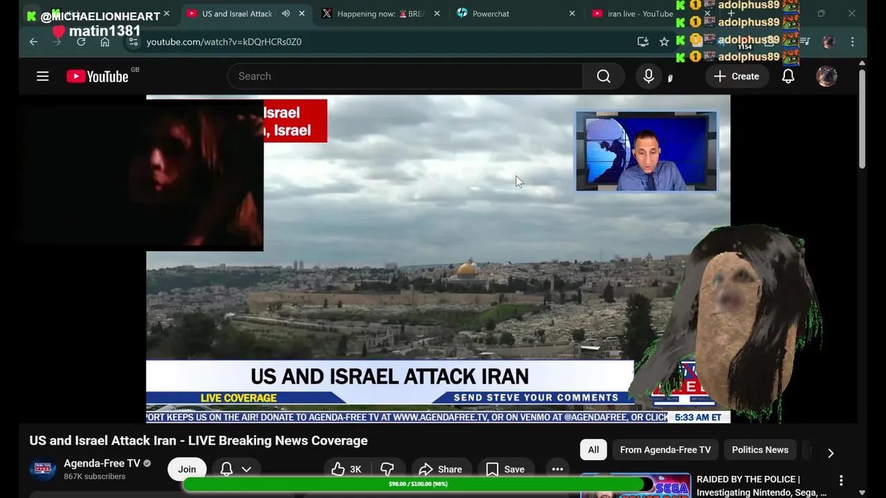This screenshot has height=498, width=886.
Task: Select the Politics News chip
Action: coord(760,450)
